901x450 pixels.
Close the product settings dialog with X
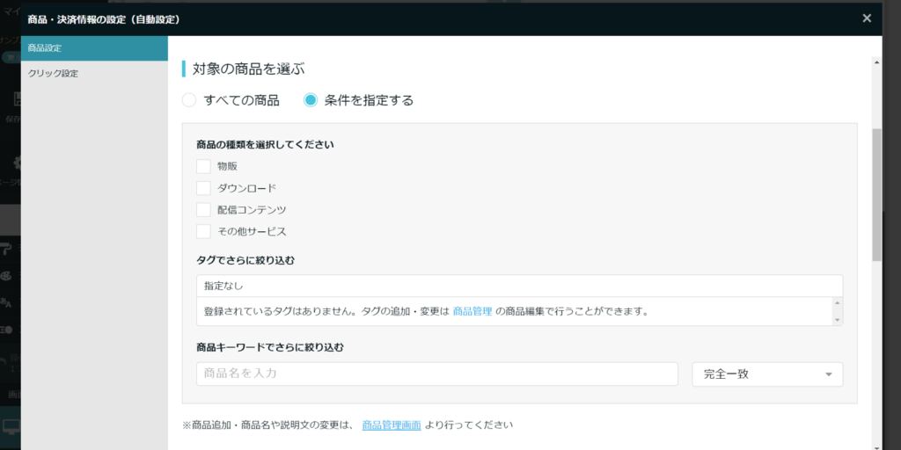pyautogui.click(x=867, y=18)
